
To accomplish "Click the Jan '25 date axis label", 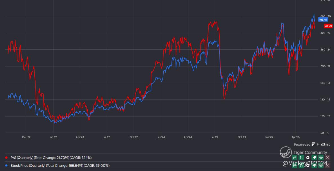I will (269, 137).
